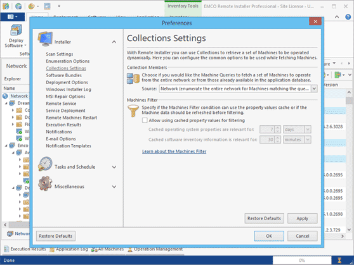Click the globe quick access toolbar icon
Screen dimensions: 354x265
coord(18,6)
